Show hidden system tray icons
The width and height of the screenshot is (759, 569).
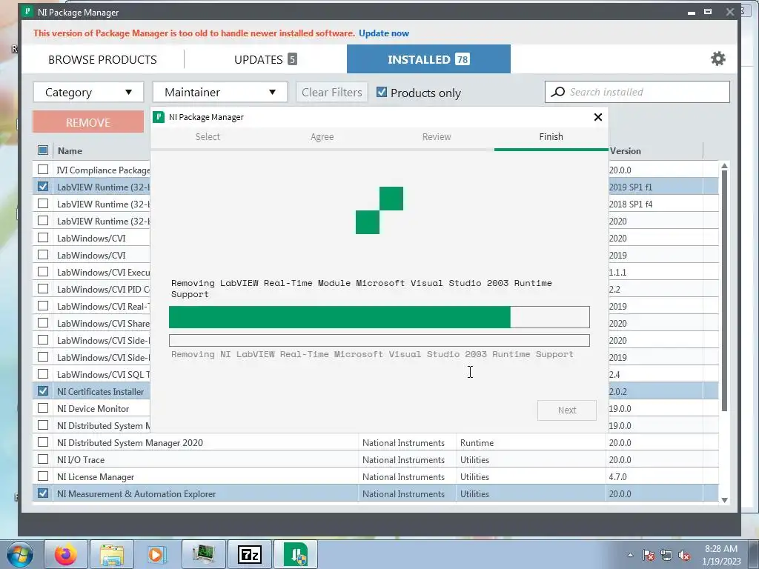click(x=630, y=555)
